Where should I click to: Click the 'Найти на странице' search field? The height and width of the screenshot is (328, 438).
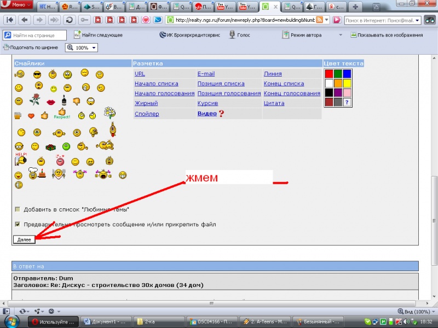(35, 35)
